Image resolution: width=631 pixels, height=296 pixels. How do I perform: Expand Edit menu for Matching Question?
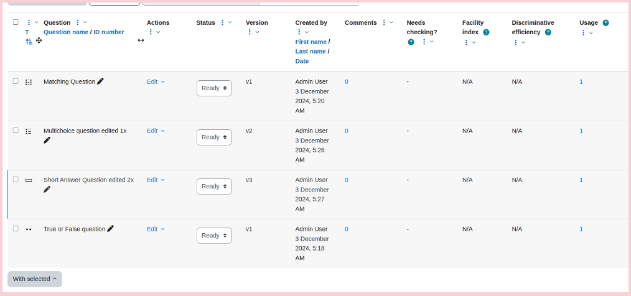pyautogui.click(x=156, y=81)
